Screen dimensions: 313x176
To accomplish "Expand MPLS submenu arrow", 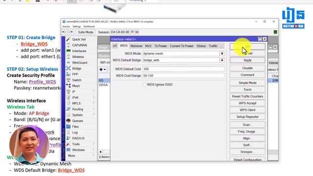I will (x=93, y=103).
